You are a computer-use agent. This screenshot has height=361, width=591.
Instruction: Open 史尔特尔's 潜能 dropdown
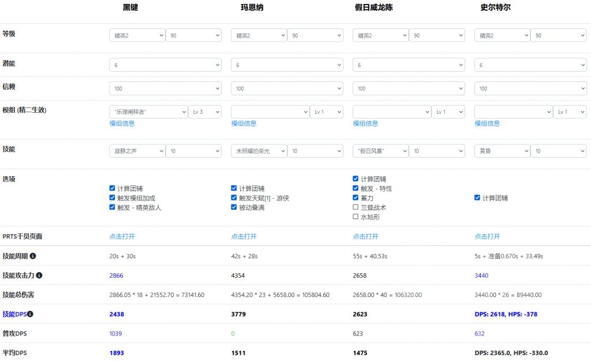530,65
